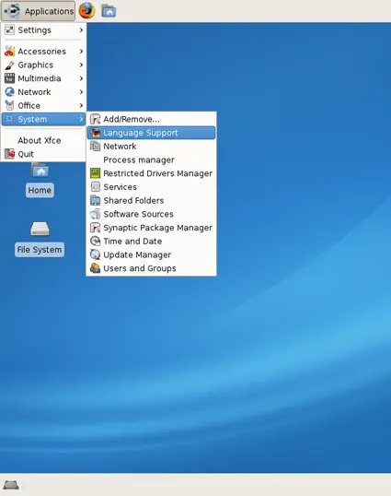Open the File System drive icon
This screenshot has height=496, width=391.
pos(40,229)
